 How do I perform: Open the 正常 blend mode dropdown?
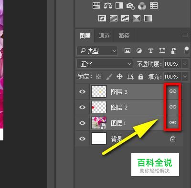click(x=105, y=64)
